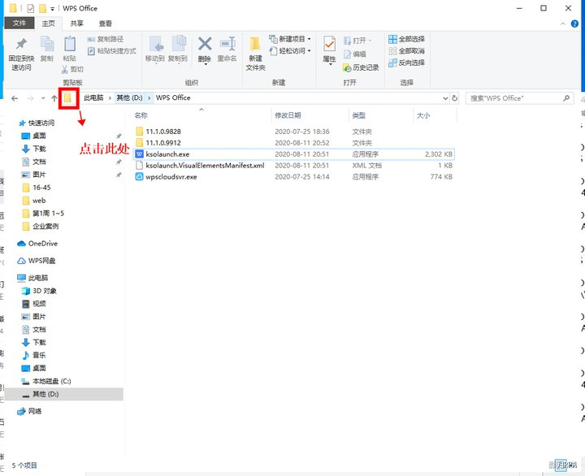Click Edit in the Open group
585x476 pixels.
click(355, 54)
